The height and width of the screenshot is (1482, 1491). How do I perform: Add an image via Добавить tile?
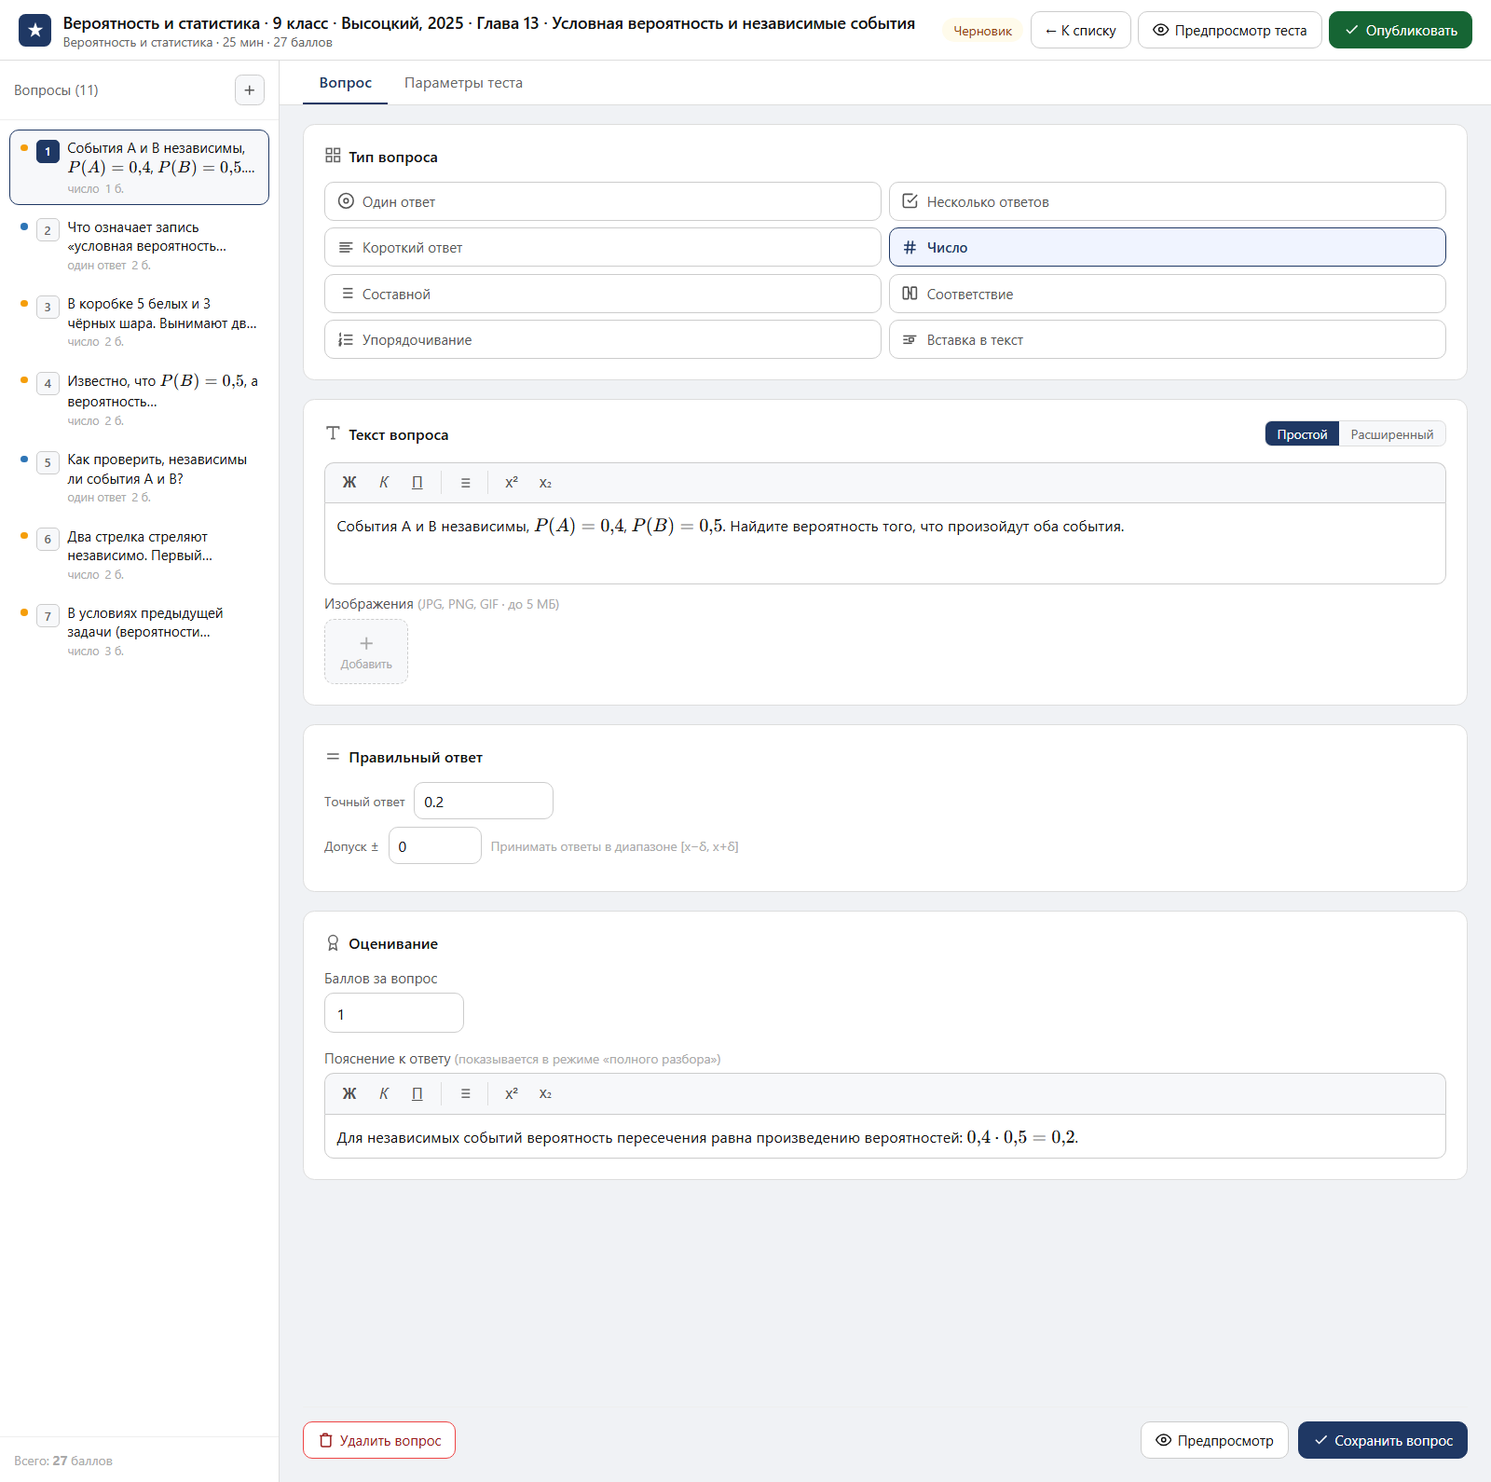(x=366, y=652)
